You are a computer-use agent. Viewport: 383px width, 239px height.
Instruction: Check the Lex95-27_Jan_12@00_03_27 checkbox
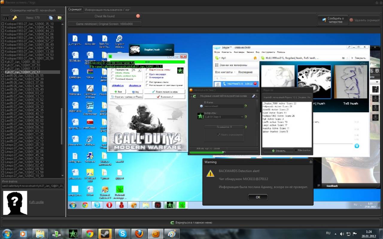(3, 93)
